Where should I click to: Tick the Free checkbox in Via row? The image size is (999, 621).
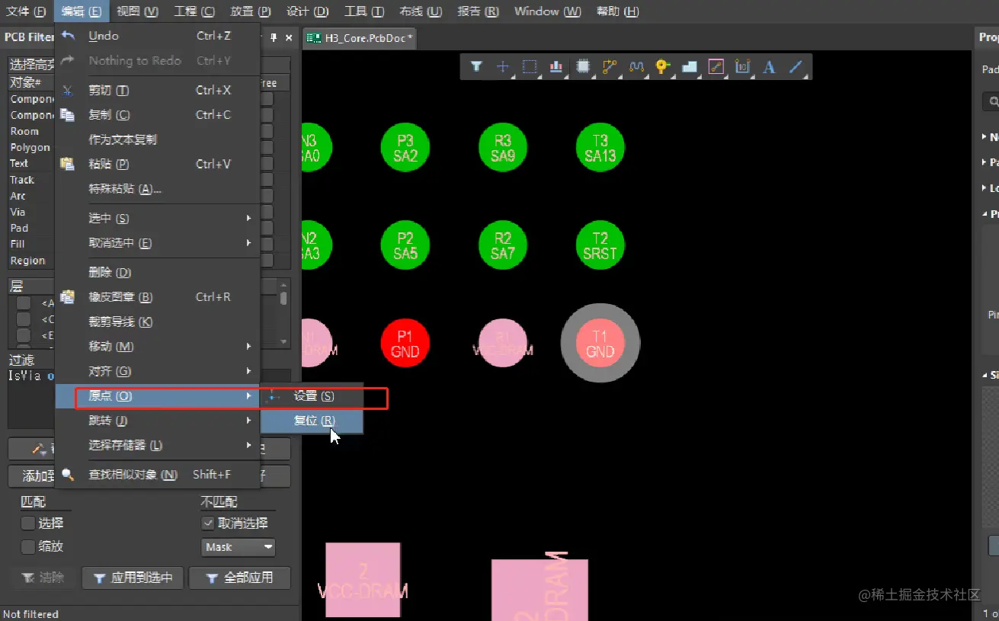(x=267, y=212)
